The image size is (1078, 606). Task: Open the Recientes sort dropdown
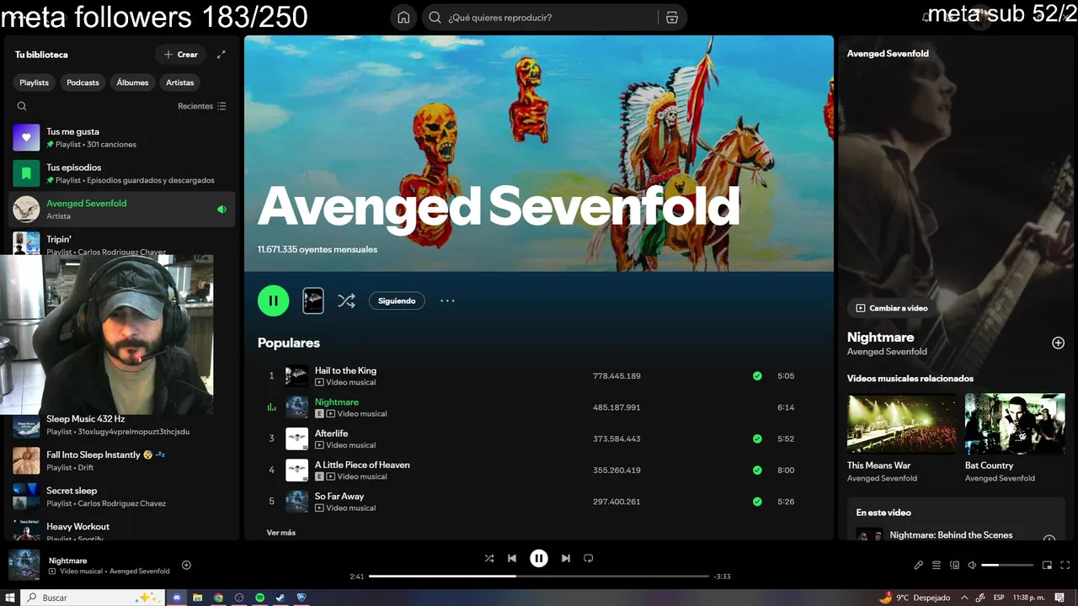pos(202,106)
